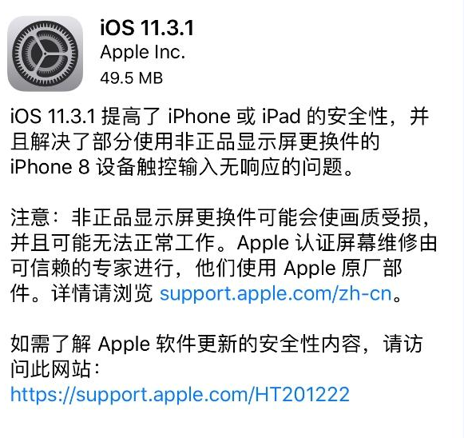Click the text '问此网站：'

tap(55, 369)
